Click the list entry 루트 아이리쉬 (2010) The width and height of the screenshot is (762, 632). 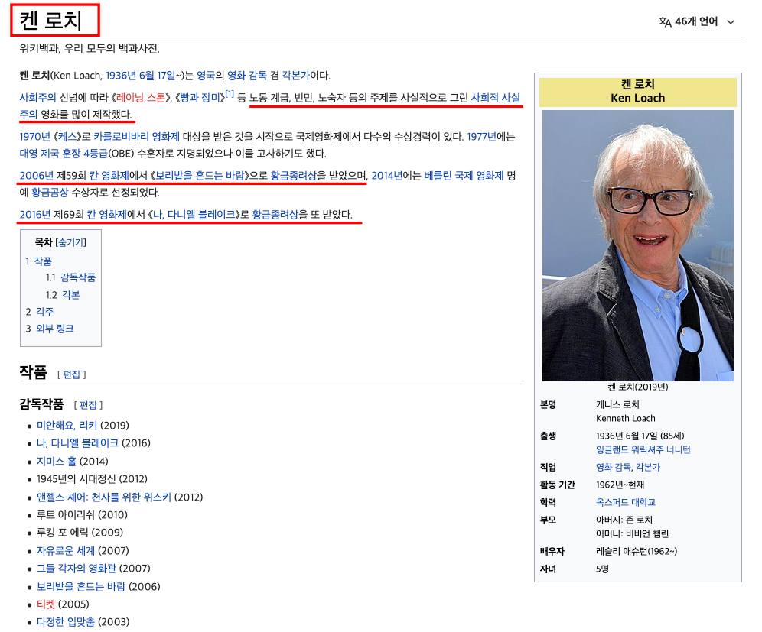pos(82,514)
